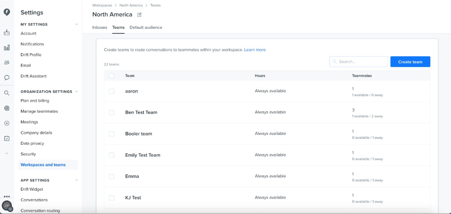Open the chat bubble conversations icon
Viewport: 451px width, 214px height.
[7, 77]
